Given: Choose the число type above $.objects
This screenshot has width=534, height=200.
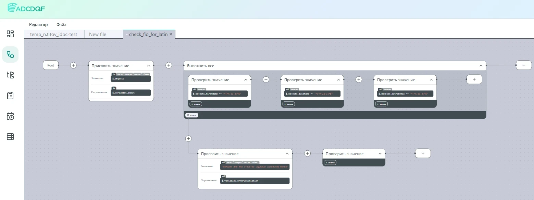Looking at the screenshot, I should tap(120, 74).
